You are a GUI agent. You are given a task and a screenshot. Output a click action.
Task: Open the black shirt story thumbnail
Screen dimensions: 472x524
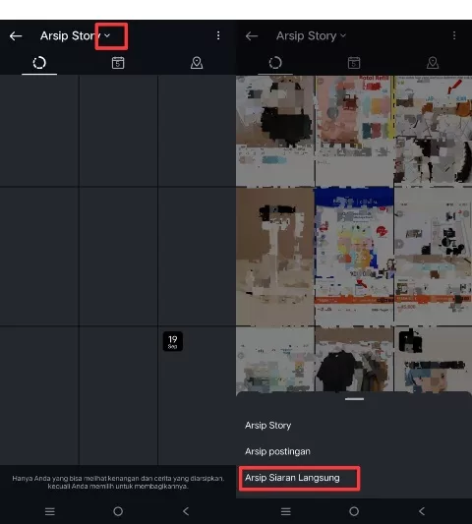tap(354, 359)
